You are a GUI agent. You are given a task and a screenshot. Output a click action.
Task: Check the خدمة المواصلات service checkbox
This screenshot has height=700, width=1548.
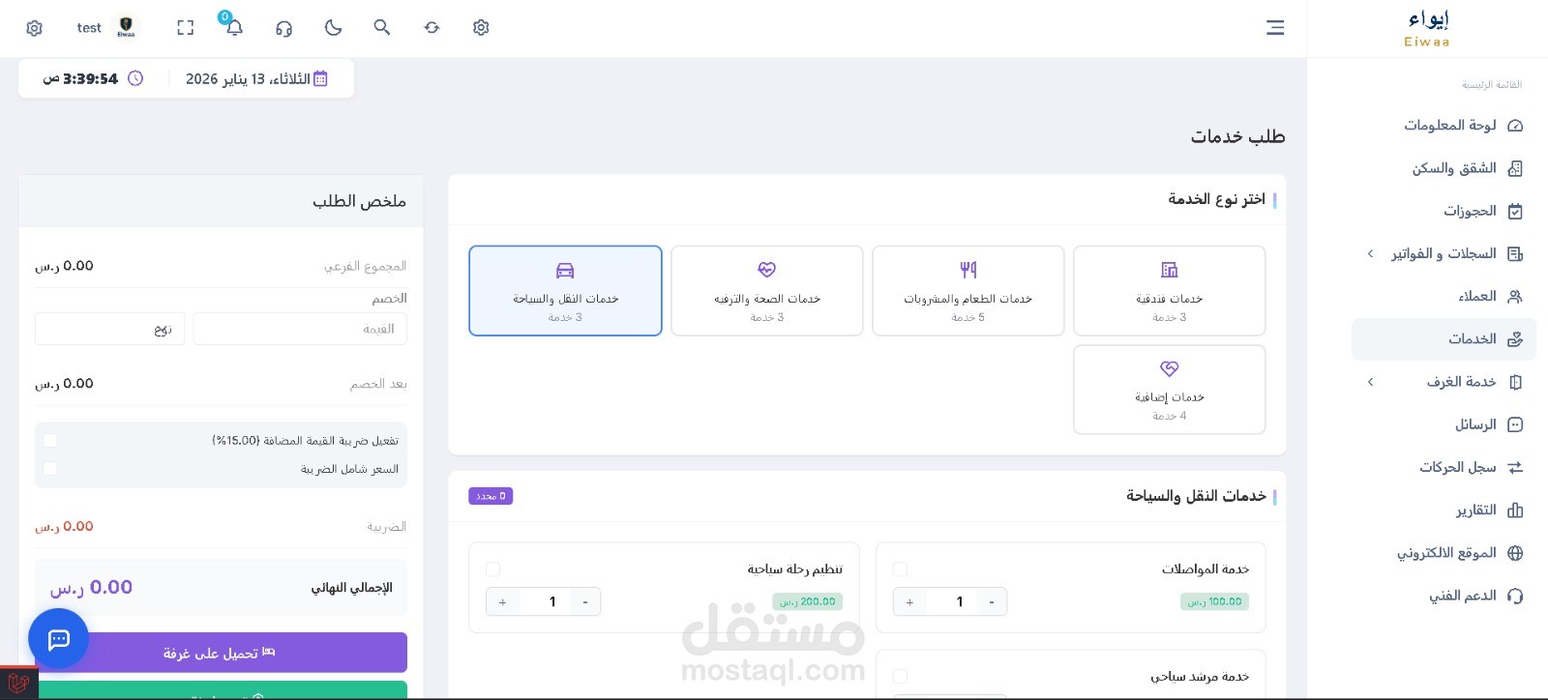coord(900,569)
